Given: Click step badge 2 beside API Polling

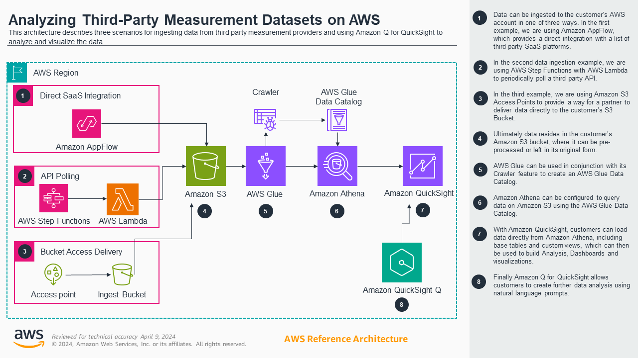Looking at the screenshot, I should point(24,176).
